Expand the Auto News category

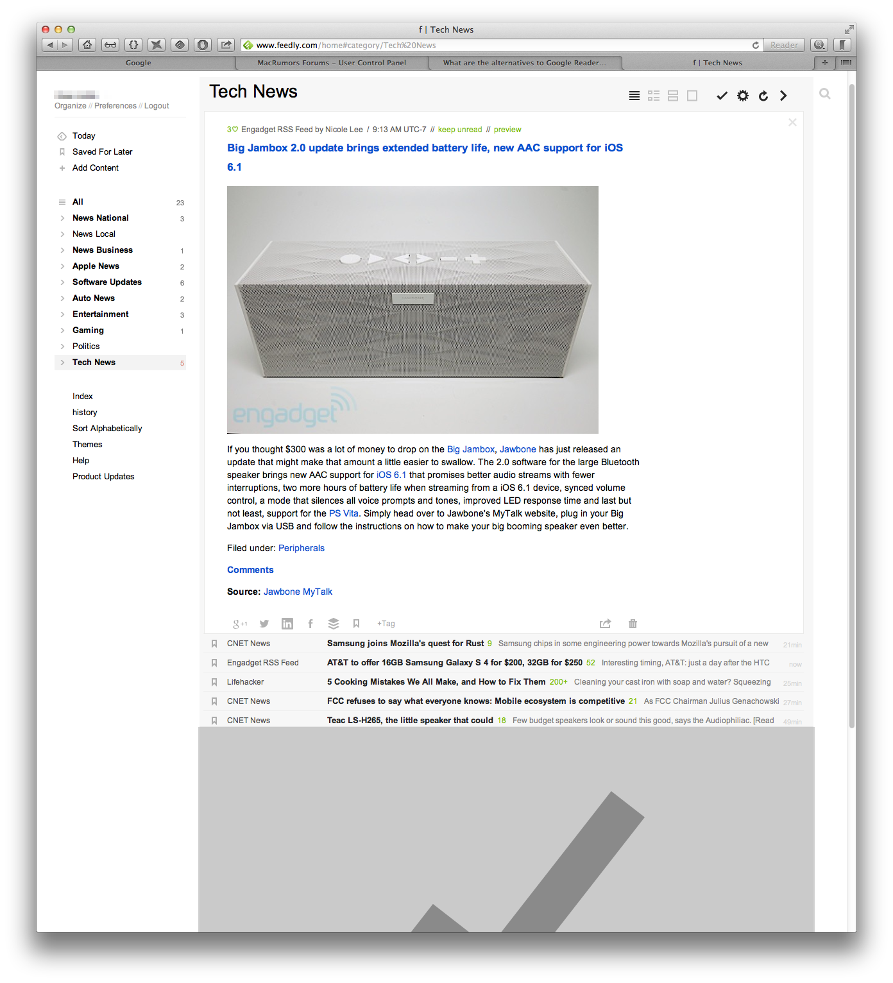click(62, 298)
